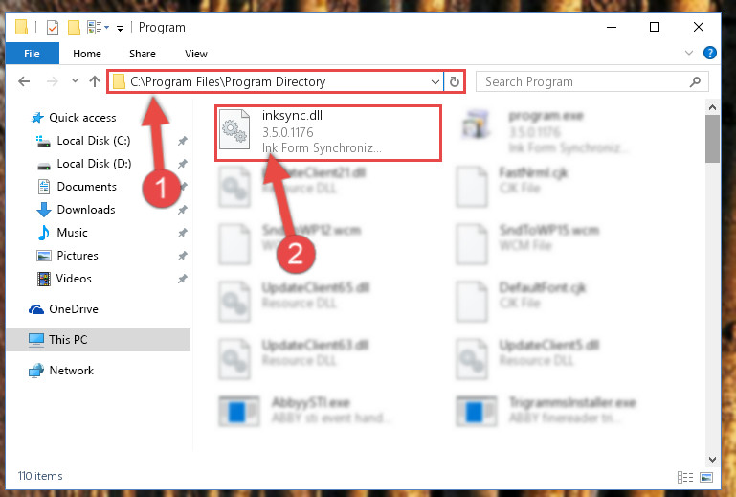
Task: Open the File menu
Action: point(32,54)
